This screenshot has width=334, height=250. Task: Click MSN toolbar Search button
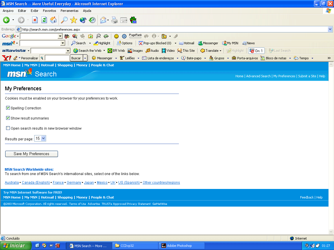click(78, 43)
